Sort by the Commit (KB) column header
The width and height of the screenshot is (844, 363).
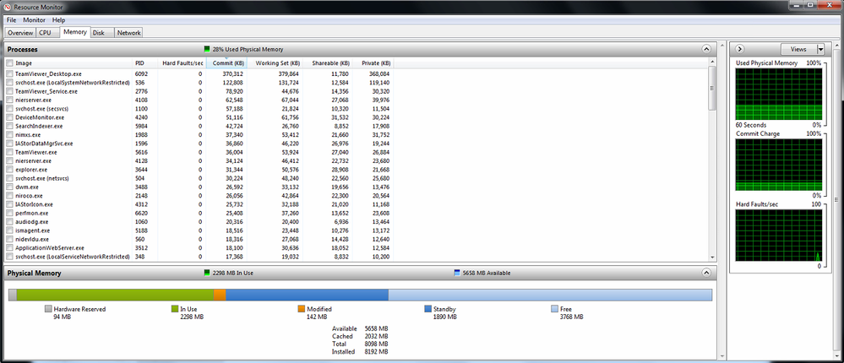click(x=226, y=63)
